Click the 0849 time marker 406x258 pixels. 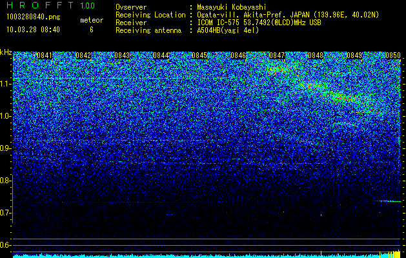click(354, 55)
